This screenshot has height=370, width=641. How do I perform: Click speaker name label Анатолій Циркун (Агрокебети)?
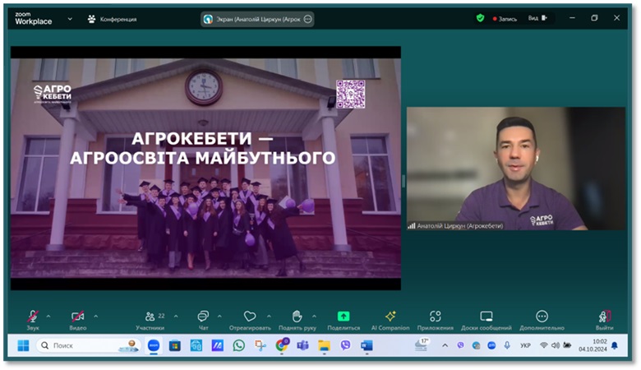point(459,225)
